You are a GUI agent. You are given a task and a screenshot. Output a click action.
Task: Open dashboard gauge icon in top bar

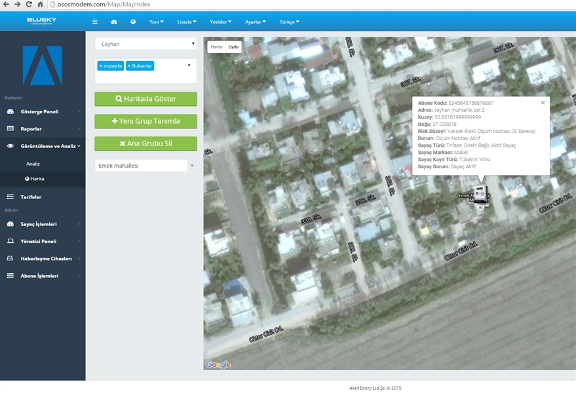pos(114,22)
